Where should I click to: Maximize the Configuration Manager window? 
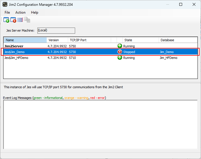pyautogui.click(x=181, y=4)
